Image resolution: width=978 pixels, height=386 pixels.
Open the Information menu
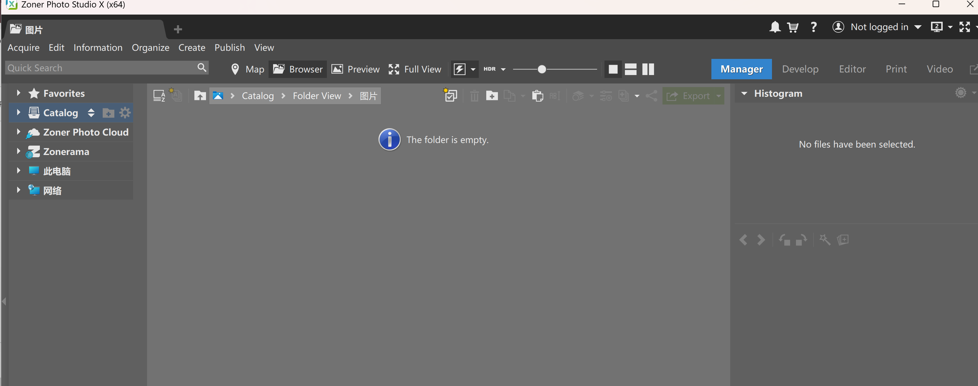(98, 47)
